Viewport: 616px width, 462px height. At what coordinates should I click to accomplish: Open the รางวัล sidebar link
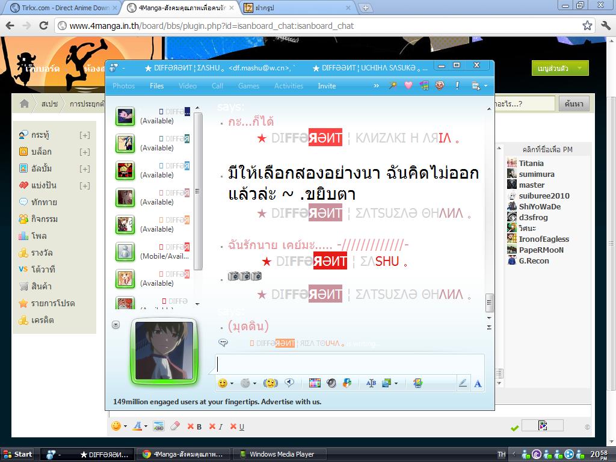(x=42, y=253)
